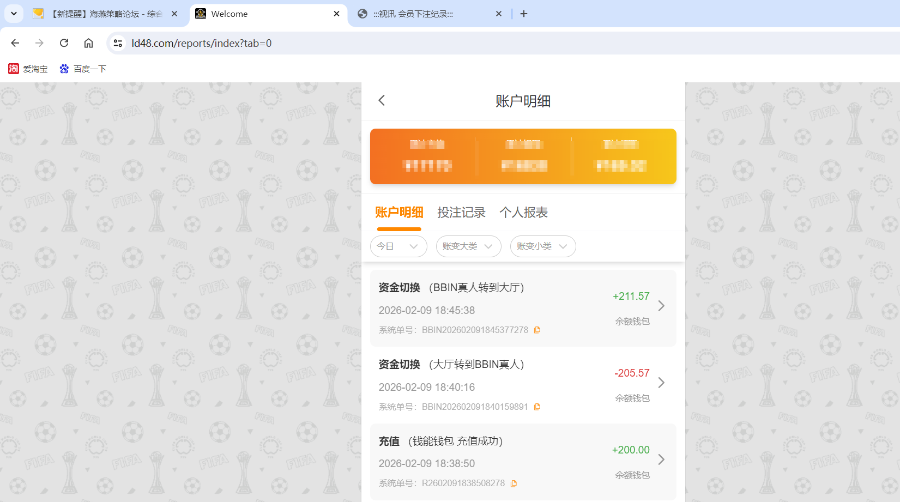
Task: Open a new browser tab
Action: pos(524,14)
